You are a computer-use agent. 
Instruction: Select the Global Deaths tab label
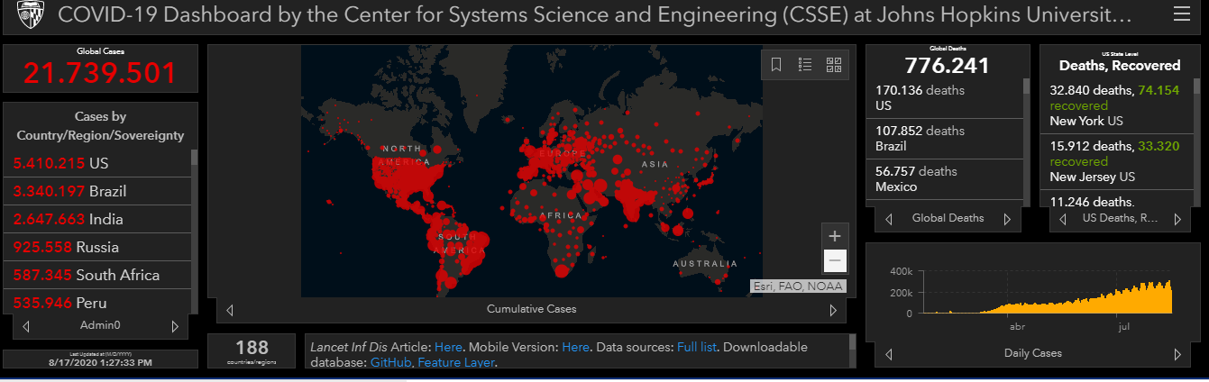pos(948,218)
